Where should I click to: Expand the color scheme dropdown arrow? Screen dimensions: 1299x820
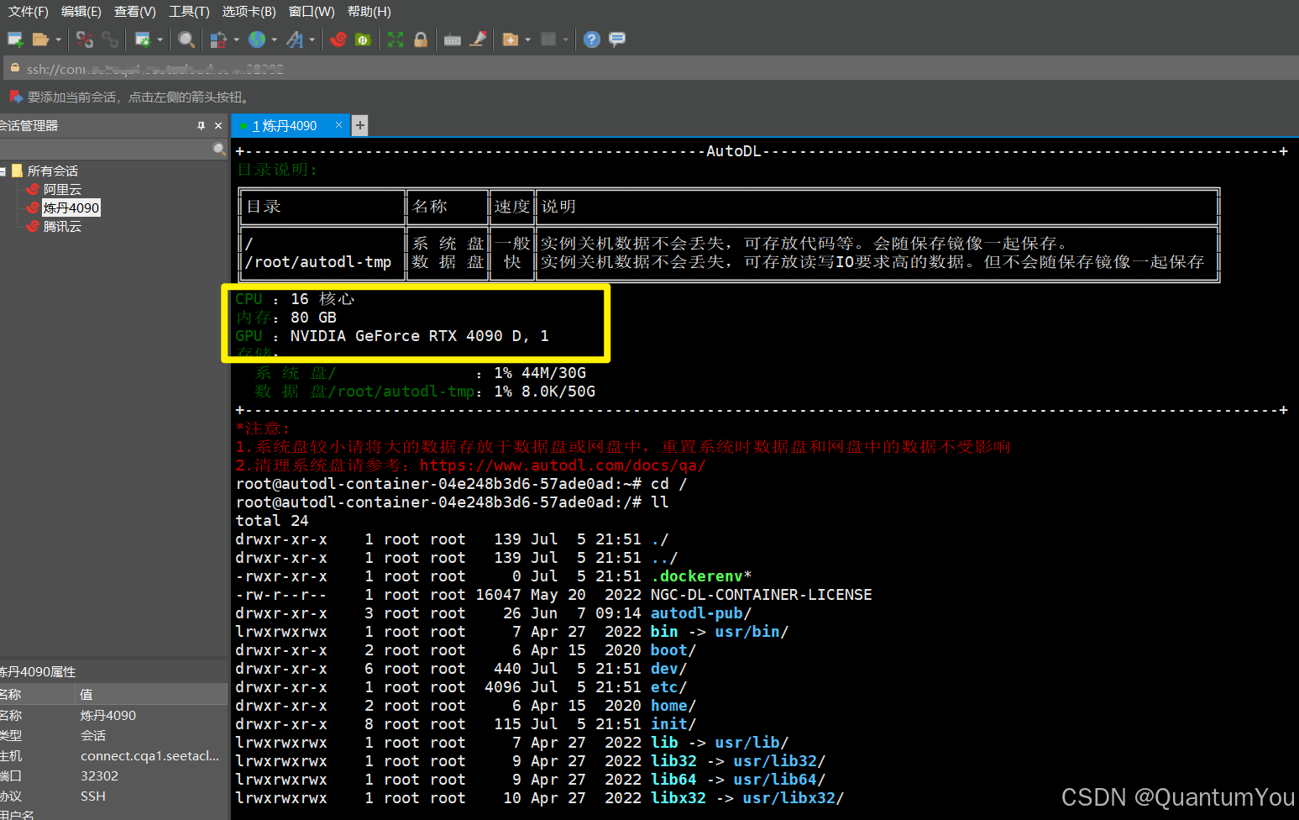tap(236, 39)
